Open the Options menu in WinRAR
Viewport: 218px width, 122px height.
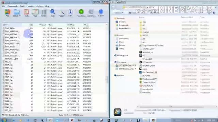pos(40,6)
